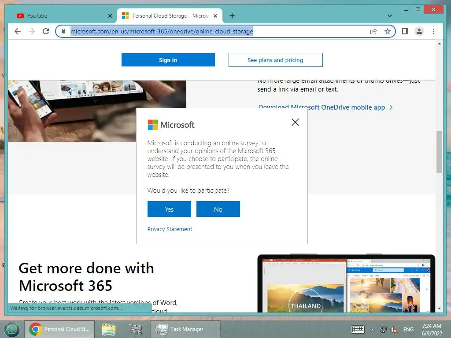Screen dimensions: 451x338
Task: Maximize the Chrome window
Action: (418, 10)
